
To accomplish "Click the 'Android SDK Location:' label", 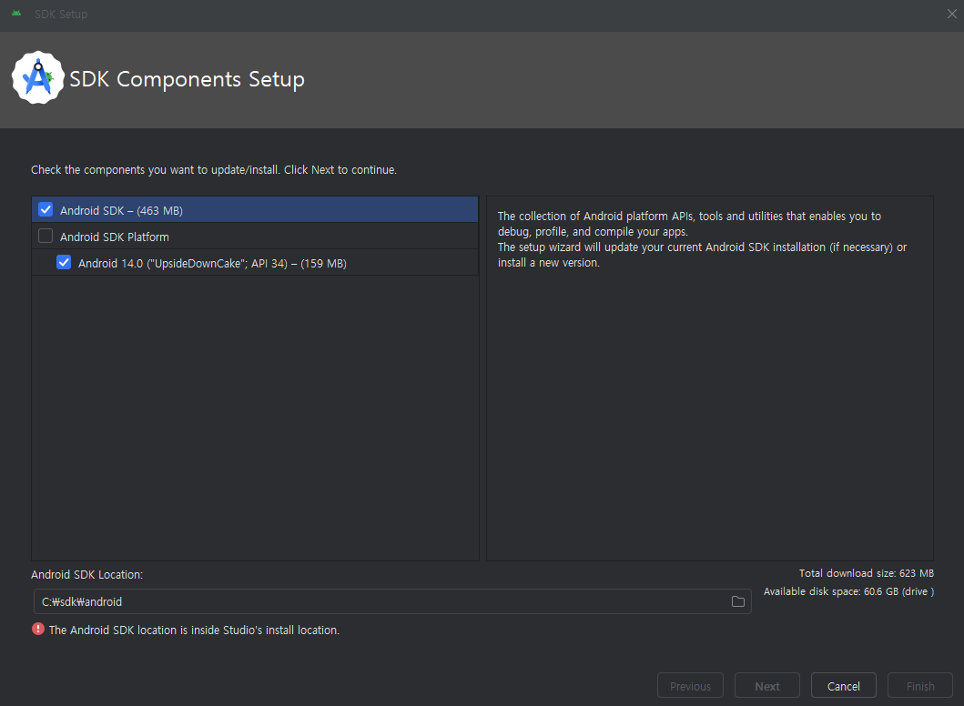I will click(x=86, y=574).
